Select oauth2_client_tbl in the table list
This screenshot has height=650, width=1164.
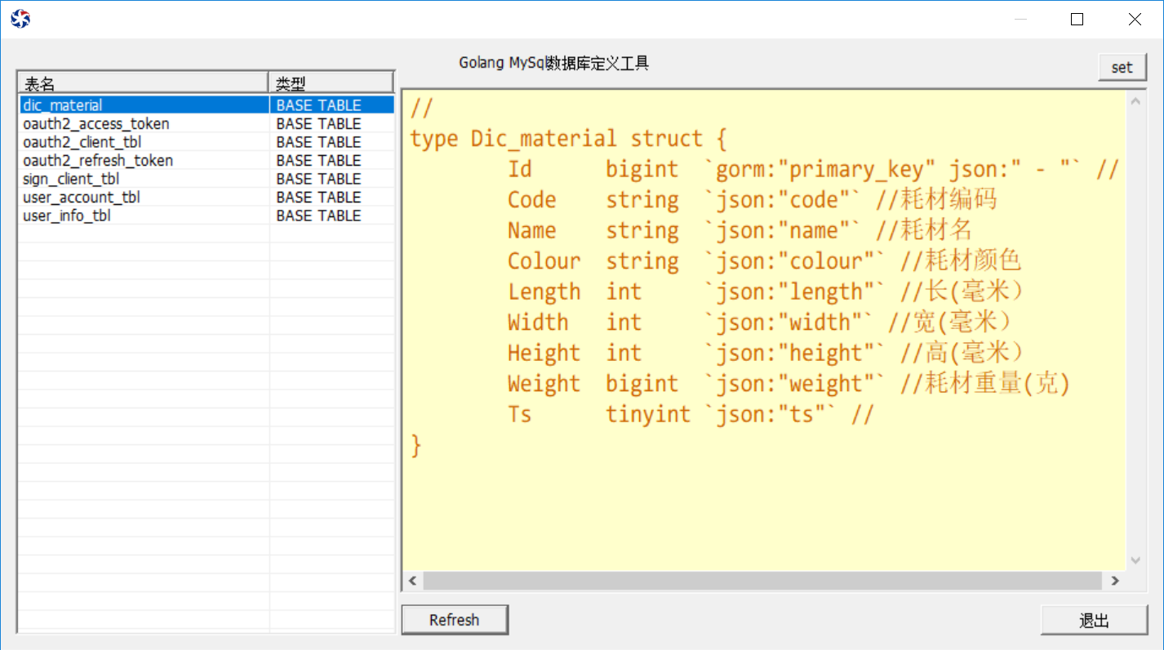point(82,142)
